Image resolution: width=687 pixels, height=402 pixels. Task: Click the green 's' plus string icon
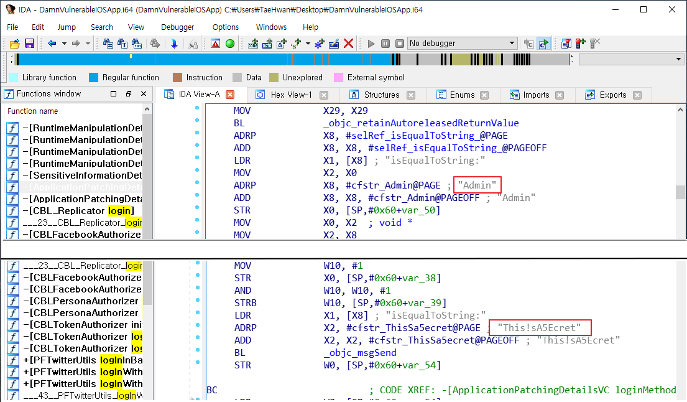[296, 44]
